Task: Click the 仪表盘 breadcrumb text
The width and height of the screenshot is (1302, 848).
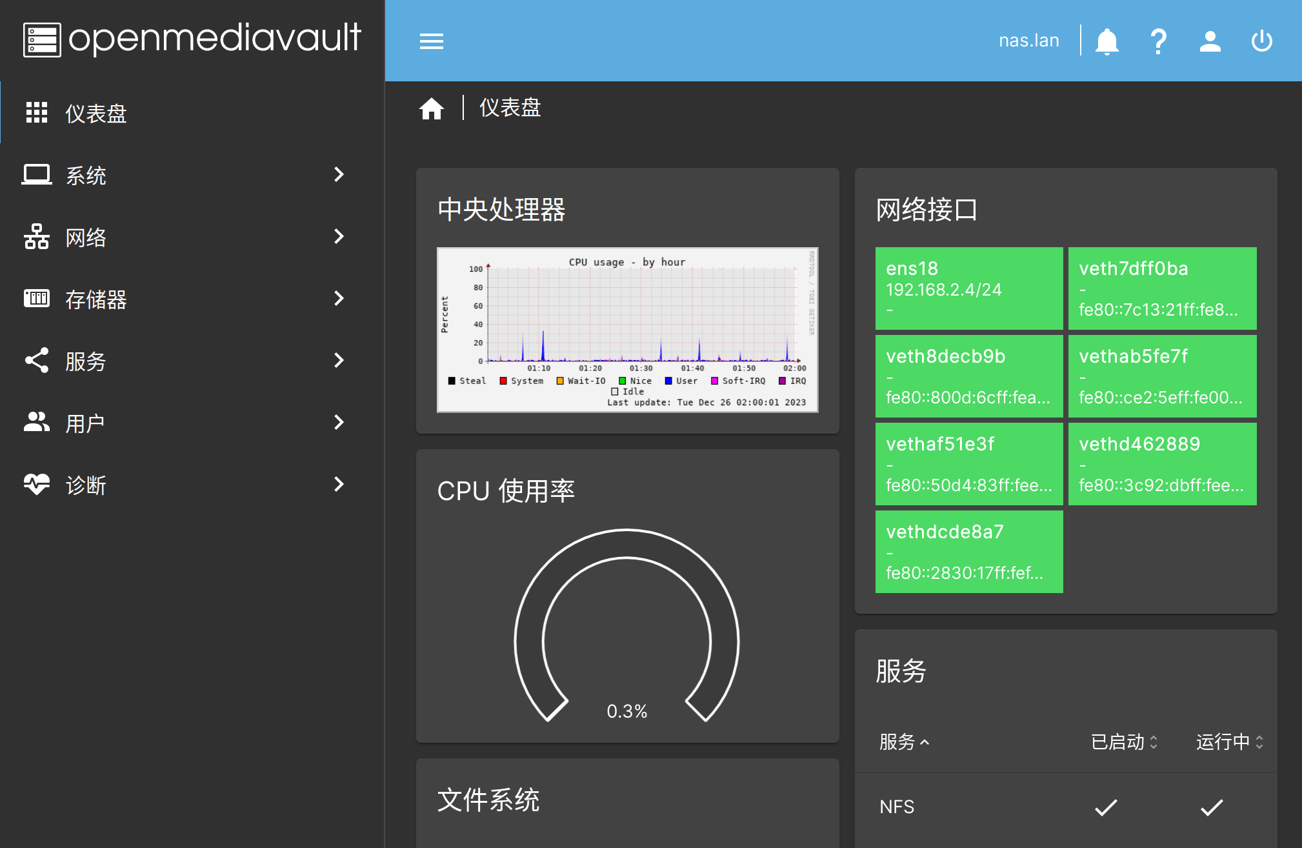Action: pyautogui.click(x=510, y=108)
